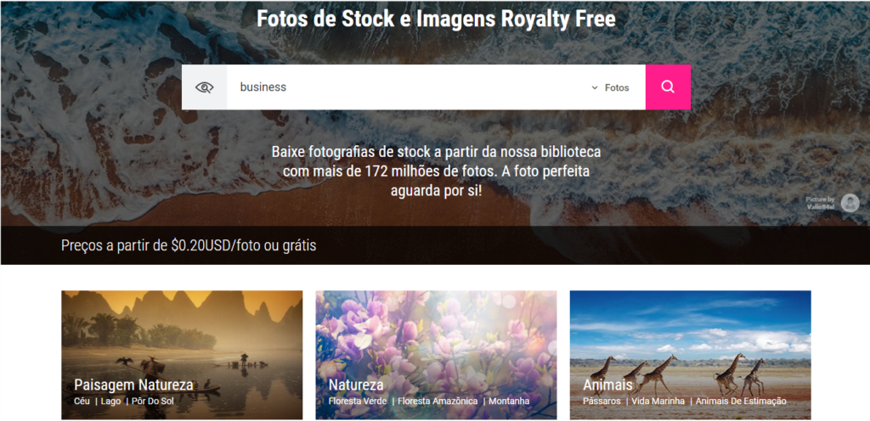Go to the Pássaros subcategory

[602, 401]
